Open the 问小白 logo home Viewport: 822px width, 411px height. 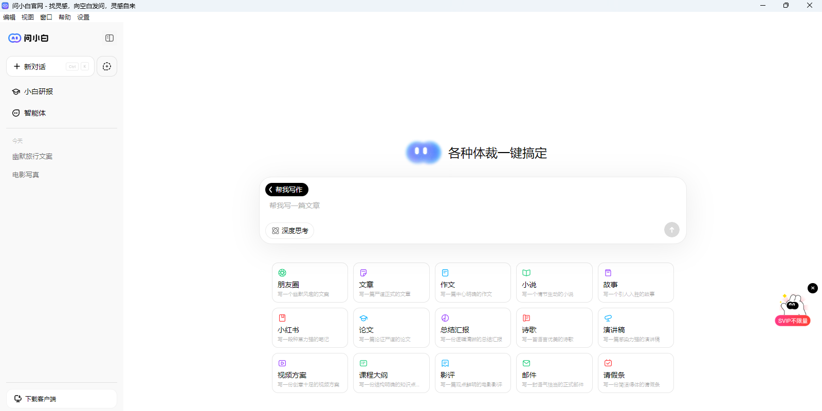(29, 38)
